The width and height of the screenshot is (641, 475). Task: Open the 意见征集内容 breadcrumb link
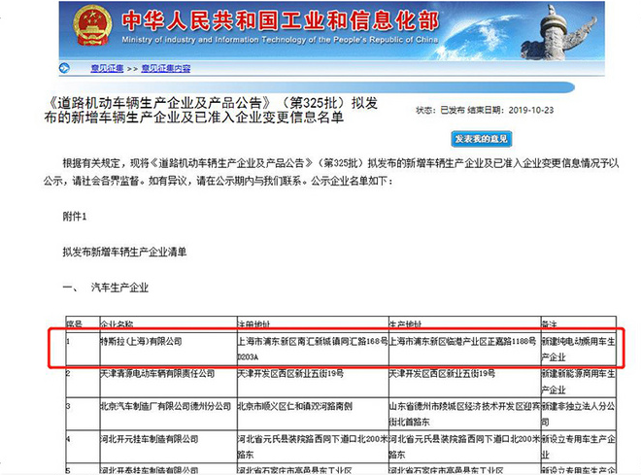click(x=166, y=68)
